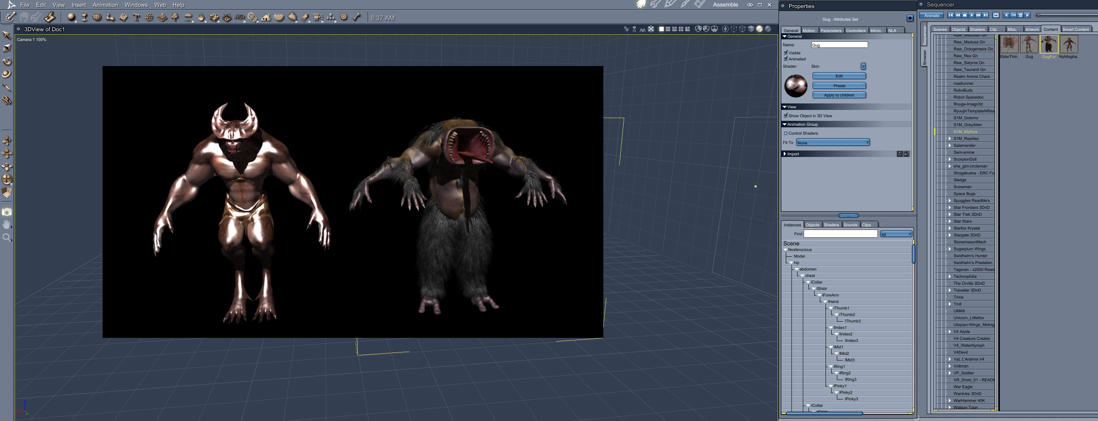The image size is (1098, 421).
Task: Insert a terrain object
Action: [163, 17]
